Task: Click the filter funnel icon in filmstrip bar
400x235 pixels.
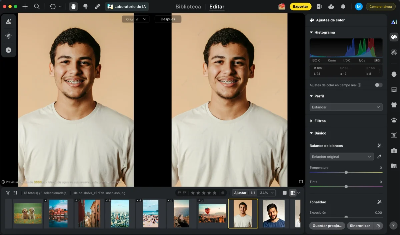Action: (x=8, y=193)
